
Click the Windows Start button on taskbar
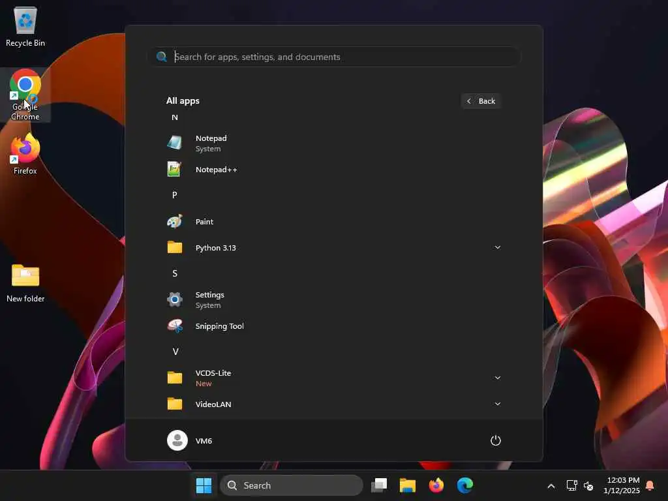[x=204, y=485]
